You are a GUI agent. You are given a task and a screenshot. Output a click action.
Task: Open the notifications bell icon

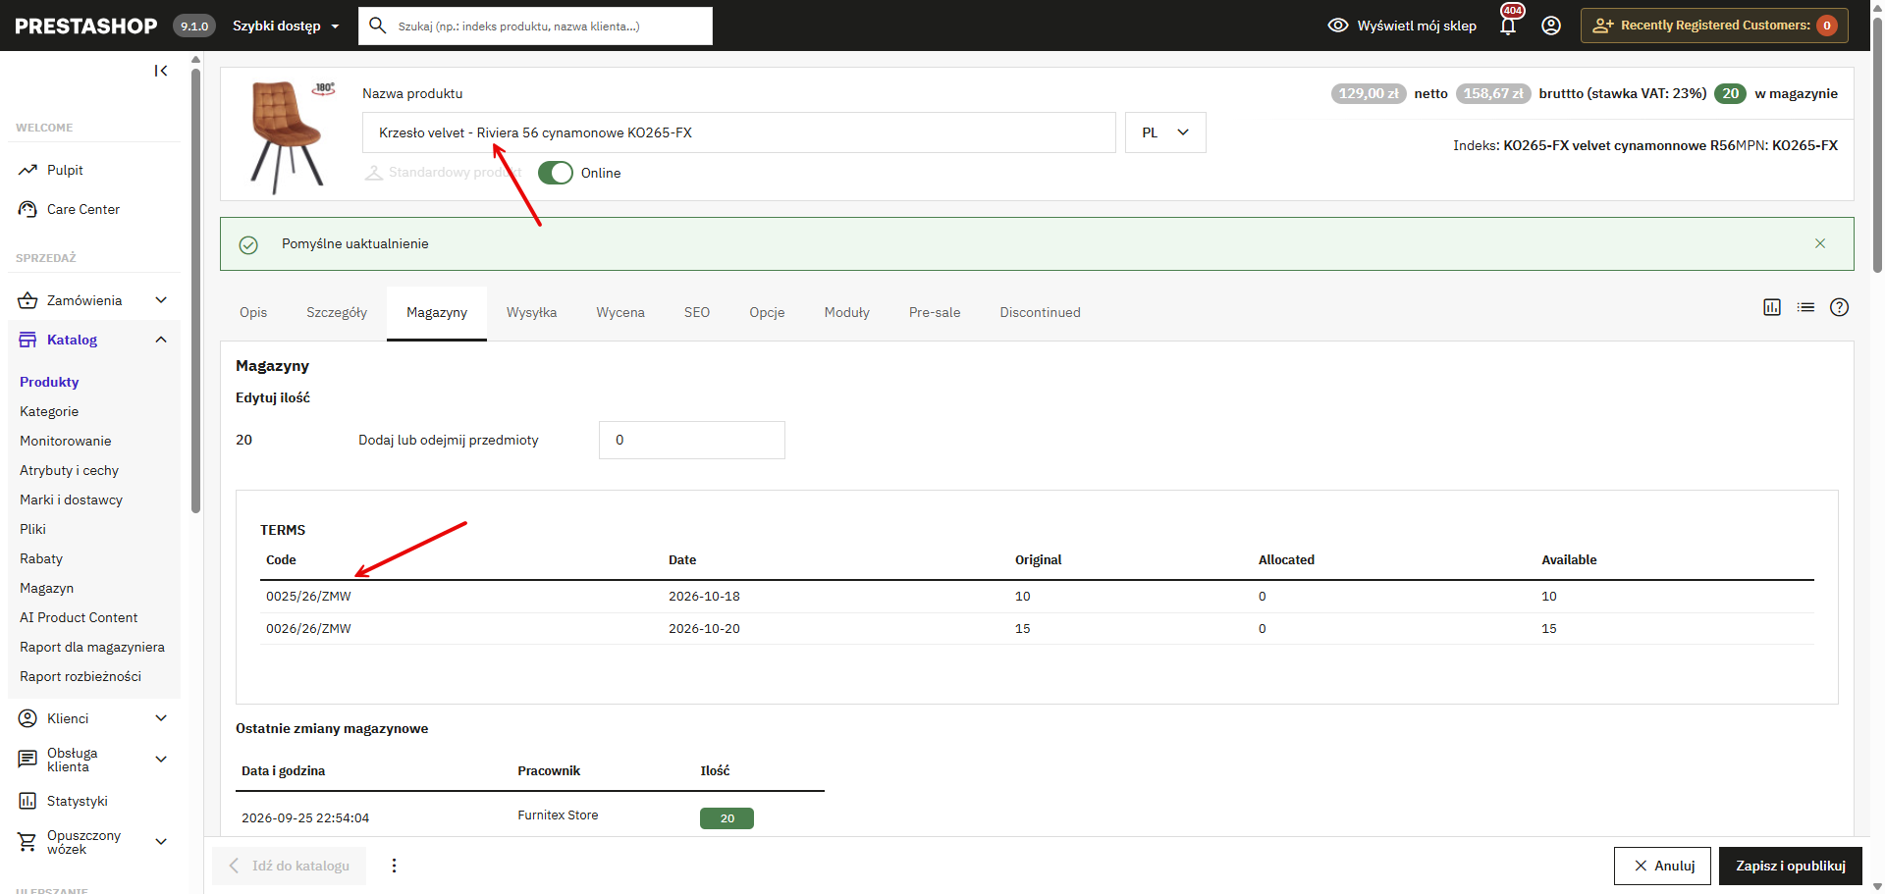[x=1508, y=26]
